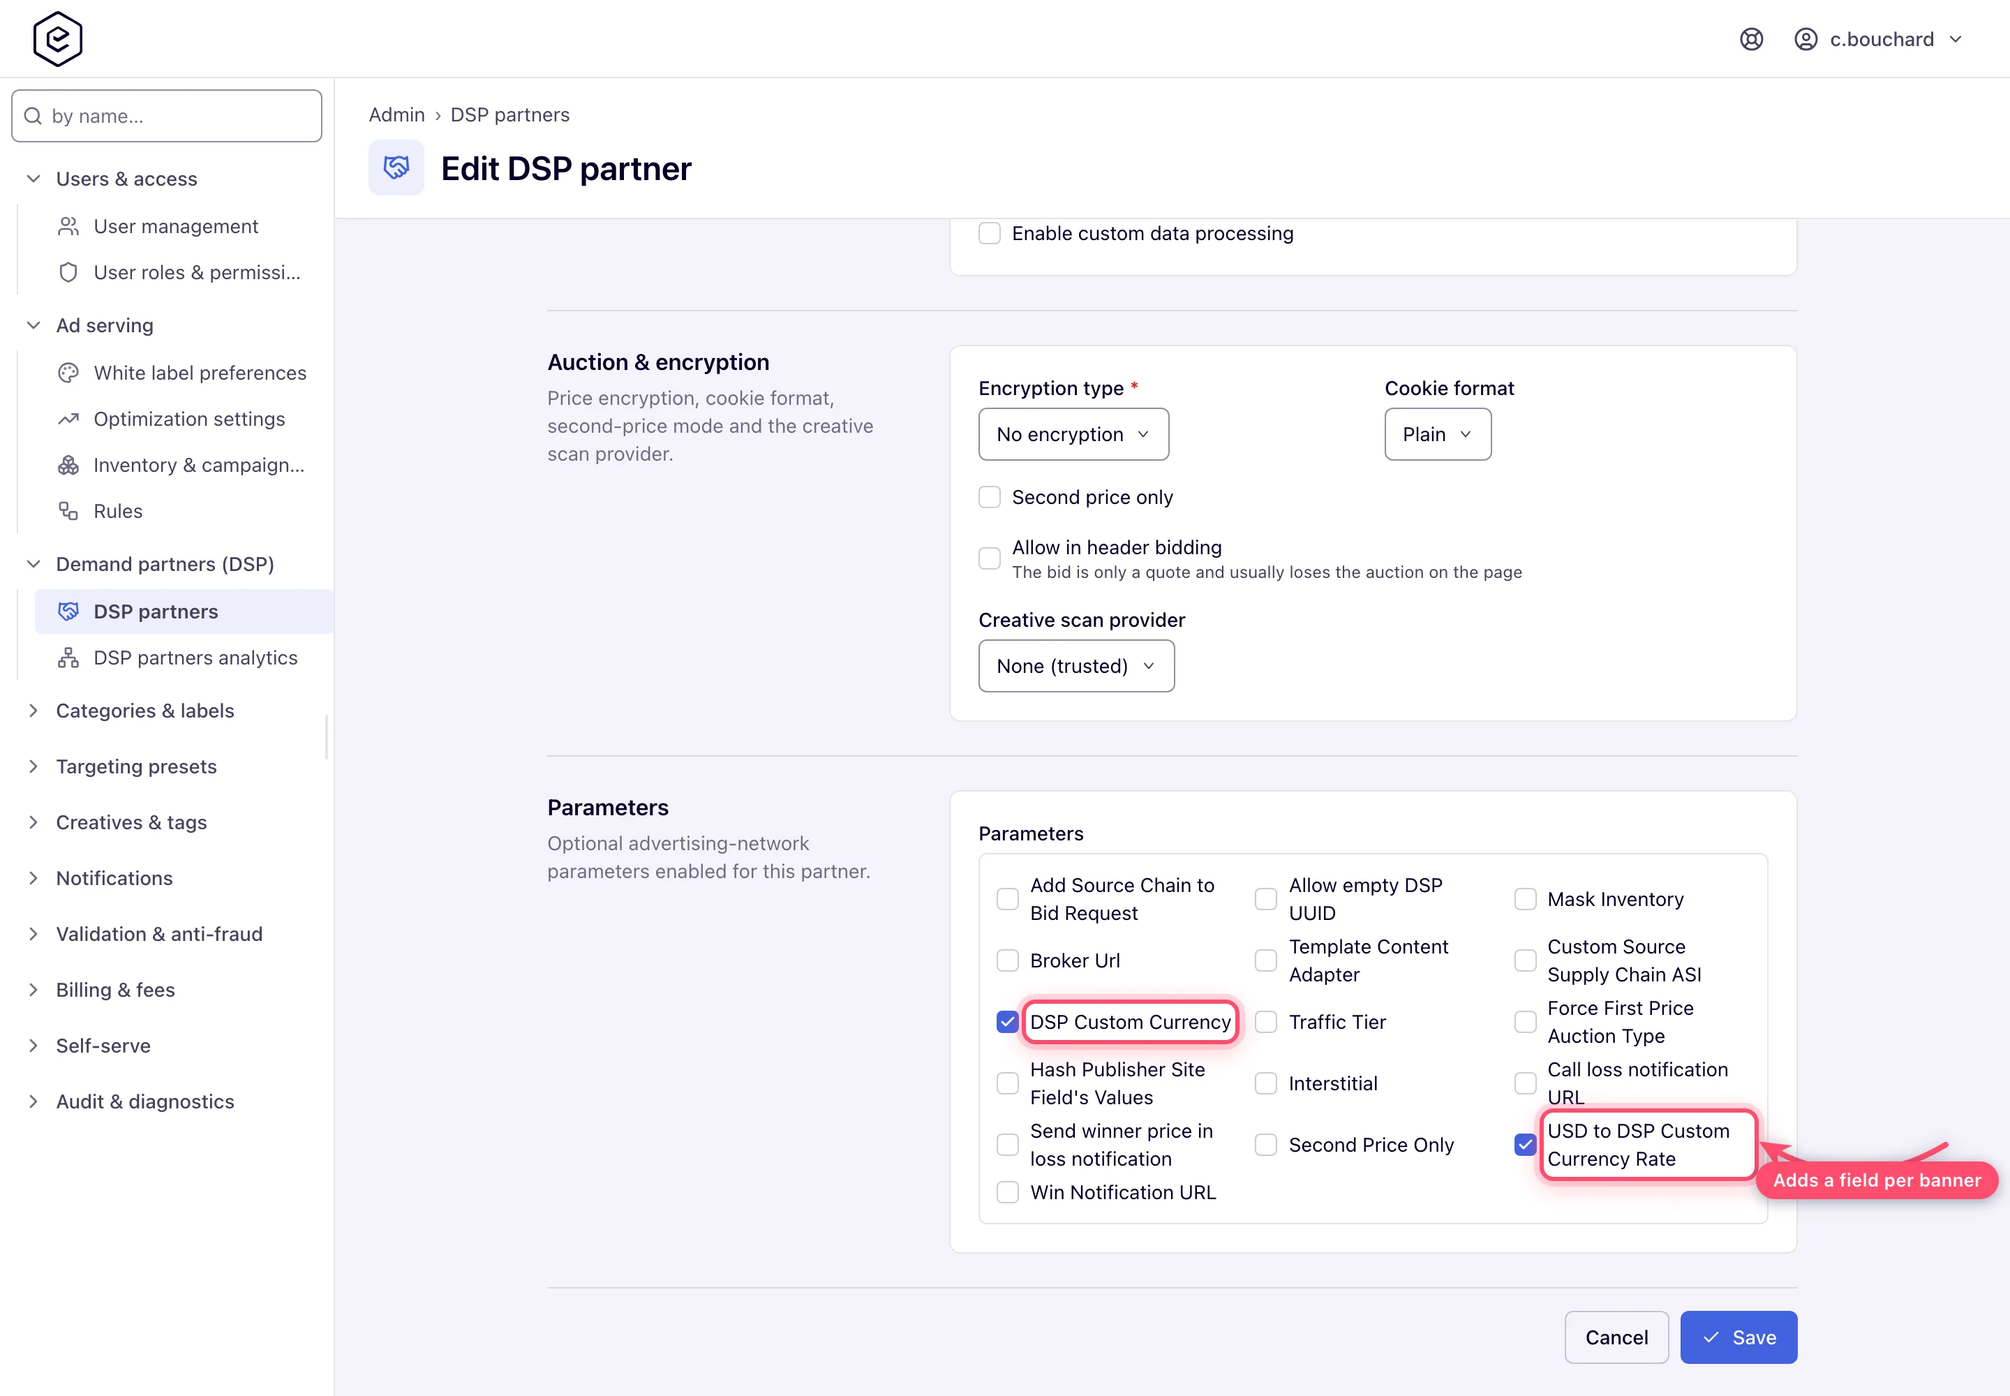Click the handshake icon next to page title
Screen dimensions: 2010x1396
click(396, 168)
